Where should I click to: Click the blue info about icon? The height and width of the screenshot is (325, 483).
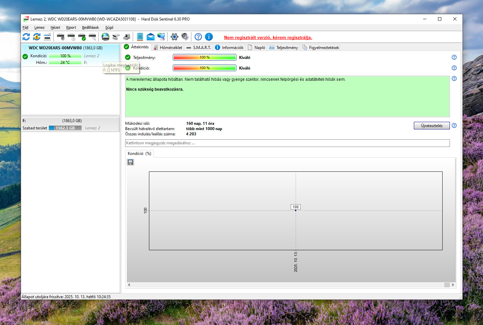pyautogui.click(x=209, y=37)
